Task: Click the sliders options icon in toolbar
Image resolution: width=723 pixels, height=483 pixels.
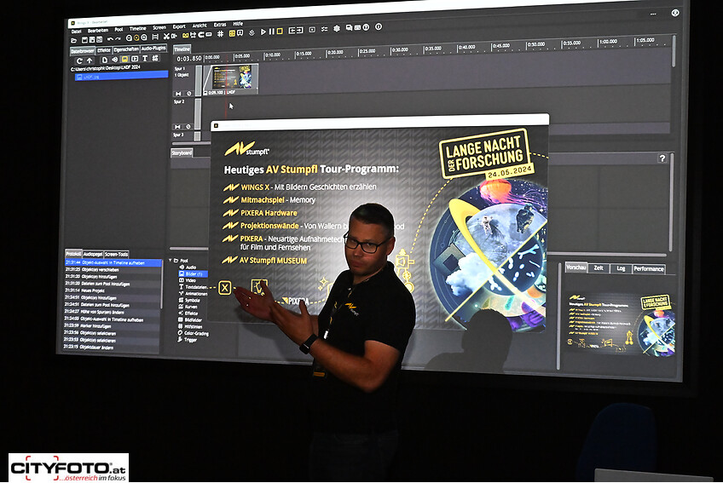Action: coord(324,29)
